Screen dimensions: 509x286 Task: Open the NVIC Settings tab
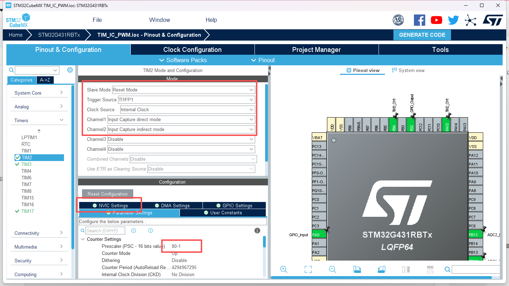coord(110,205)
